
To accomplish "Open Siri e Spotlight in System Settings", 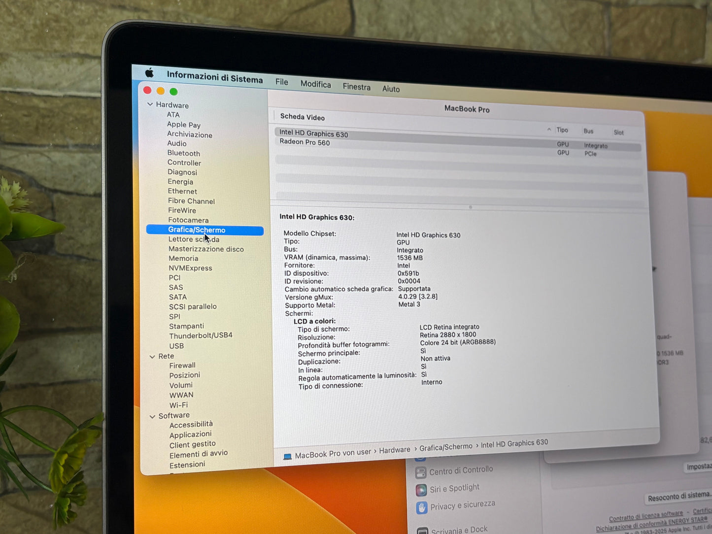I will coord(447,488).
